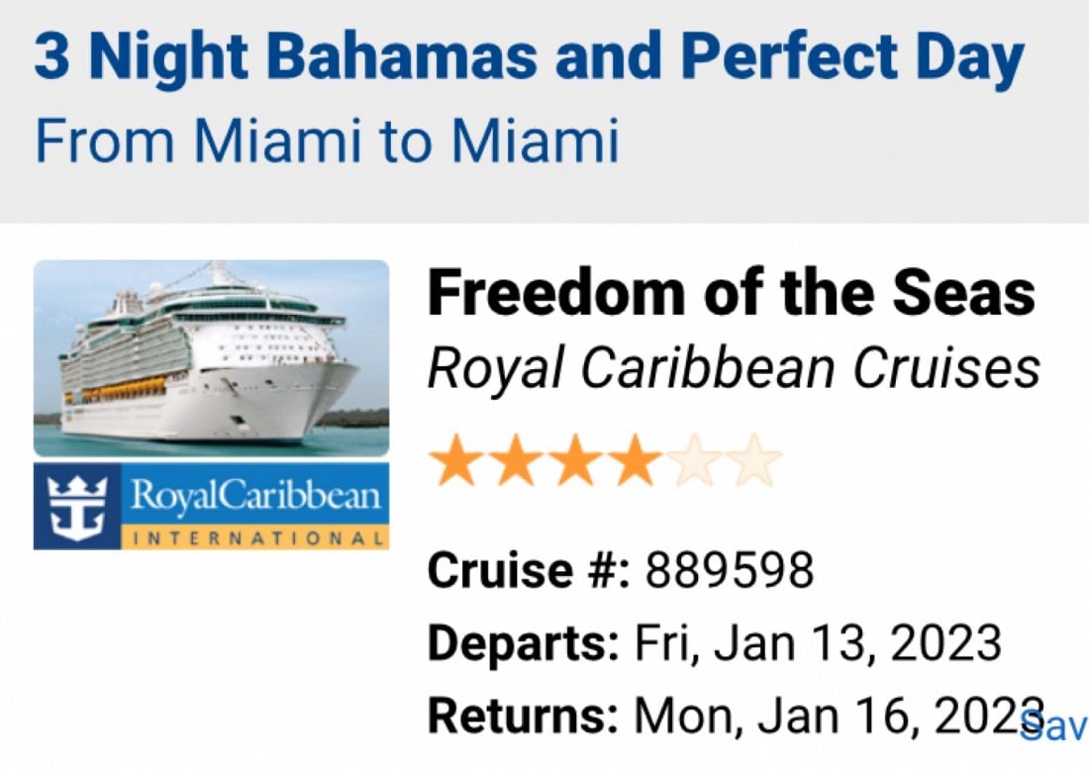1089x769 pixels.
Task: Click the Cruise # label
Action: (530, 570)
